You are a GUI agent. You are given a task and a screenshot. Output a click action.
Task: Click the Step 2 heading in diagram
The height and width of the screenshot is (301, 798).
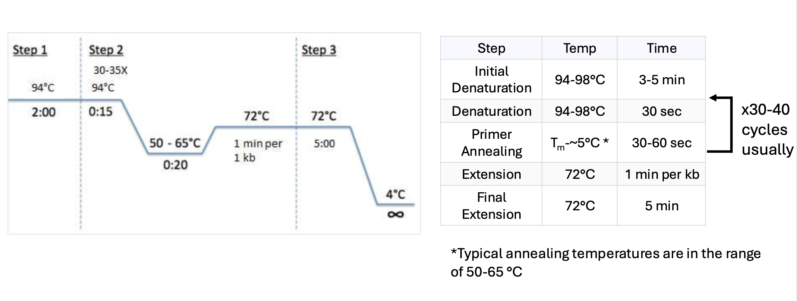106,50
